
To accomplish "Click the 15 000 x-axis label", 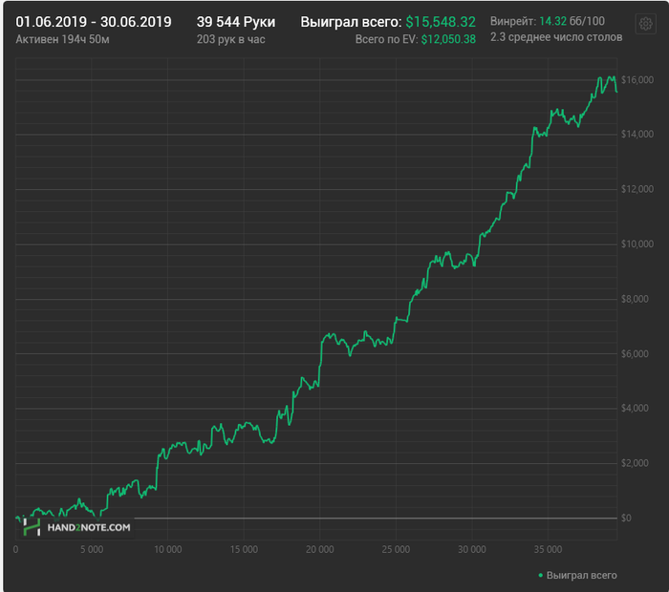I will tap(244, 549).
